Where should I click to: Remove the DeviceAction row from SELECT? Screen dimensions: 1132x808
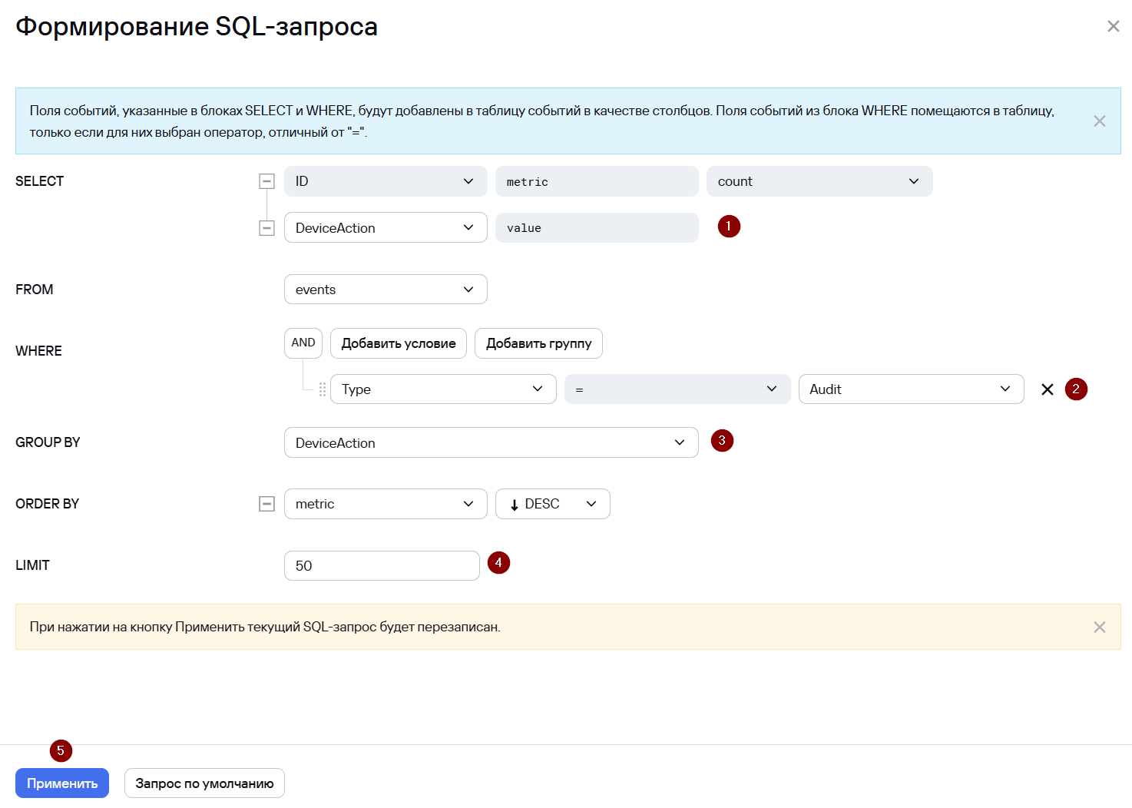[266, 228]
